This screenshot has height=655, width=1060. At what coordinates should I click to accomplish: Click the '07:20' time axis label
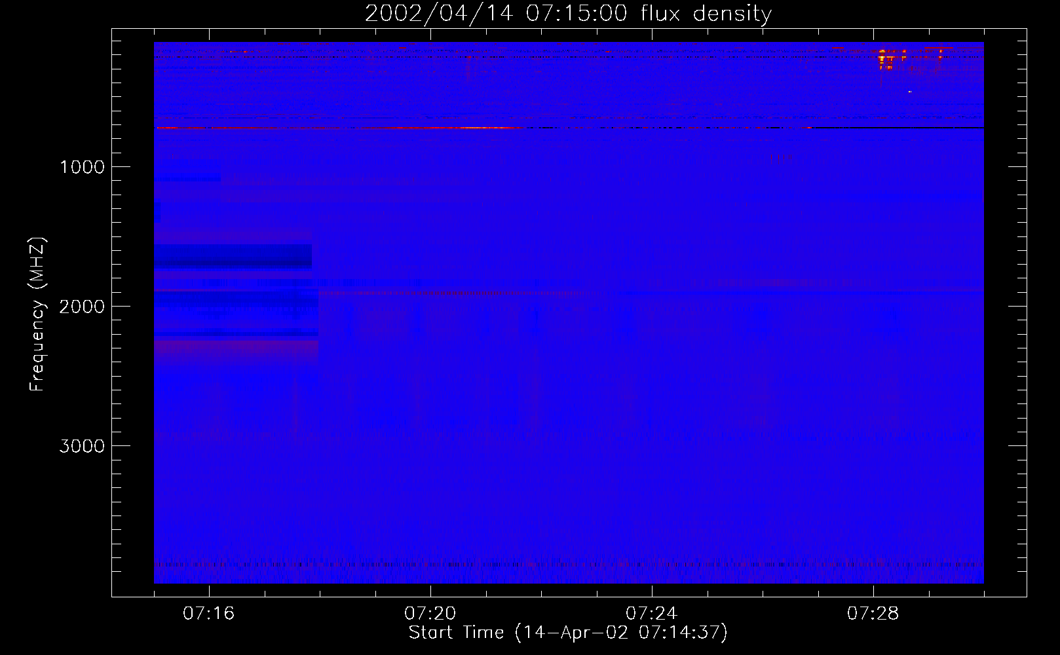coord(430,613)
